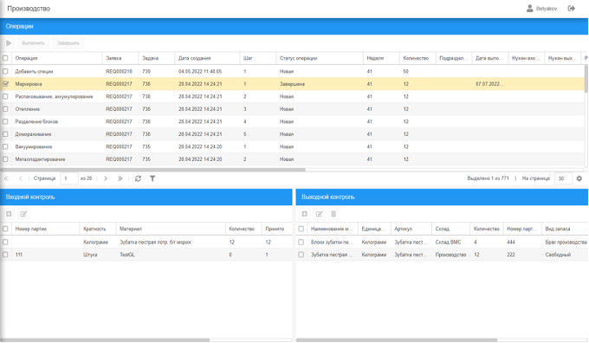The height and width of the screenshot is (343, 589).
Task: Check the batch 111 row checkbox
Action: tap(5, 255)
